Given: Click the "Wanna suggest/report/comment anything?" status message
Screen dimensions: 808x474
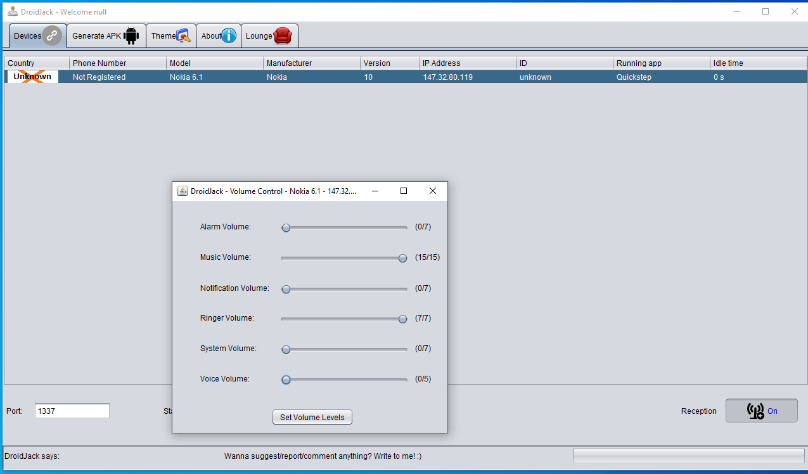Looking at the screenshot, I should coord(323,456).
